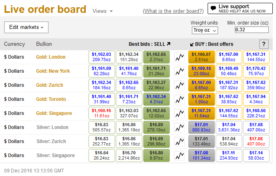Screen dimensions: 276x176
Task: Sell Gold London at best bid $1,162.65
Action: (156, 57)
